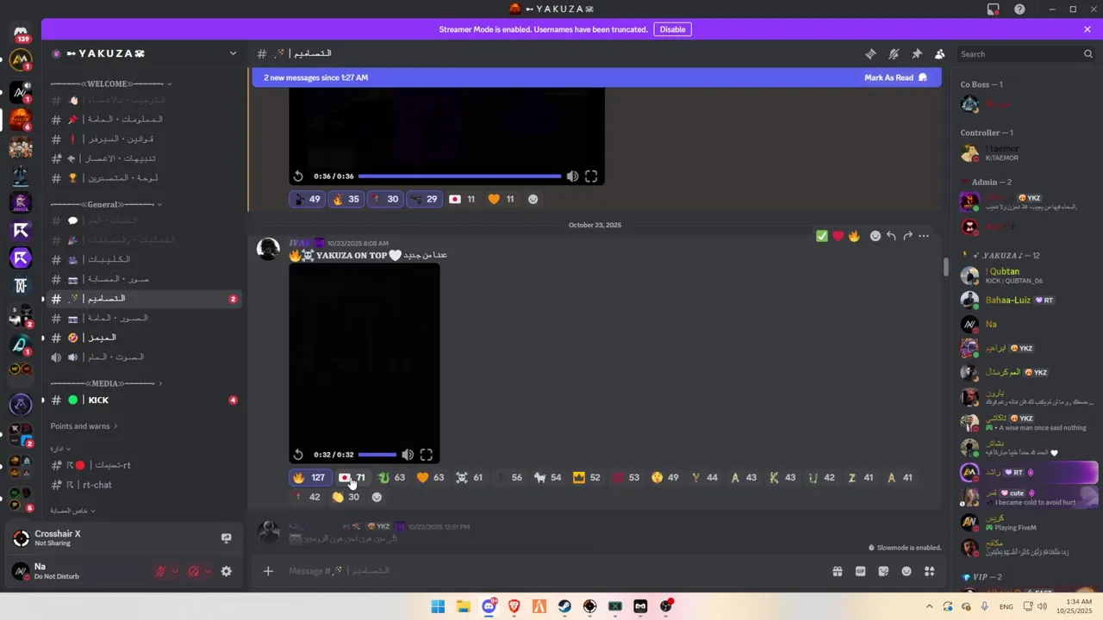Open add reaction smiley in message toolbar

point(876,236)
